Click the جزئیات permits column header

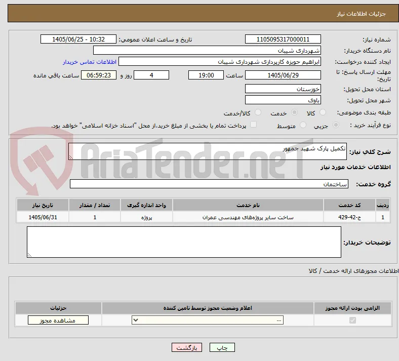click(58, 308)
